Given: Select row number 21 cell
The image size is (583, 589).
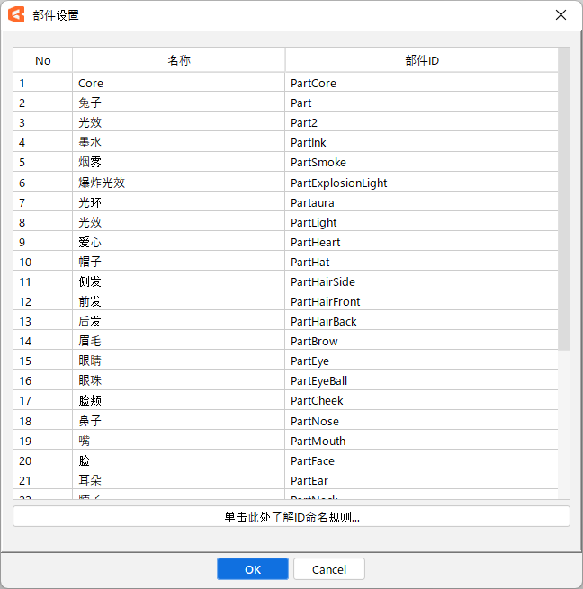Looking at the screenshot, I should click(42, 480).
